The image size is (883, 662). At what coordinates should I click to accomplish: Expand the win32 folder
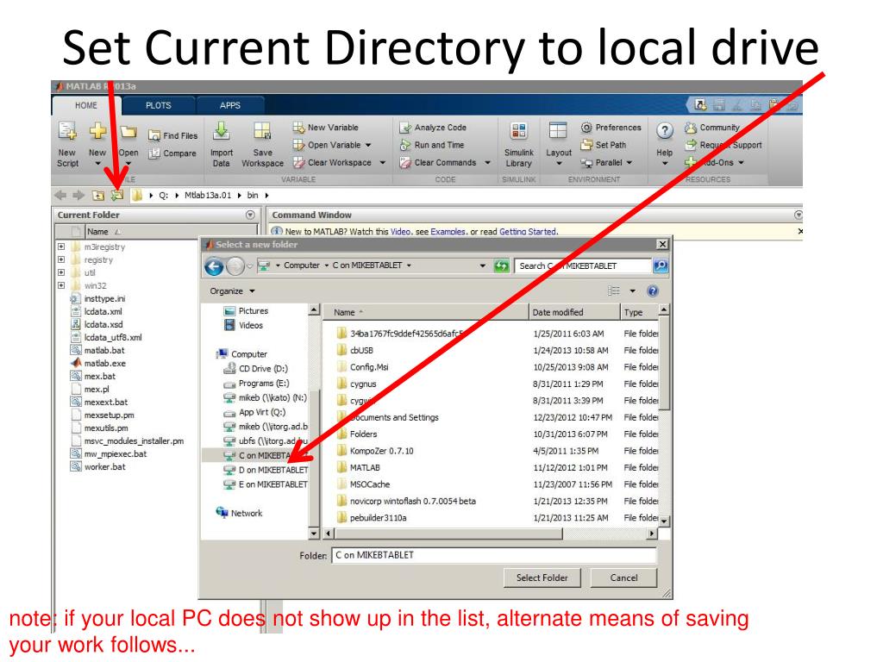point(61,285)
